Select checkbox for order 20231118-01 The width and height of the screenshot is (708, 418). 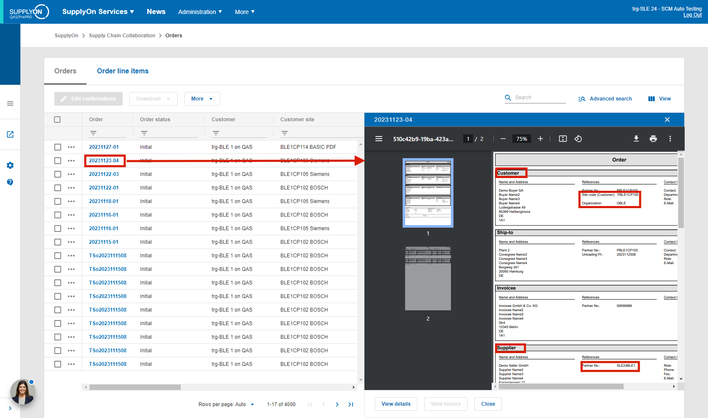point(58,201)
